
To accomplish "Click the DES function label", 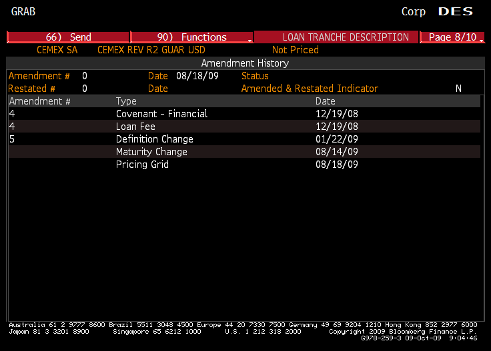I will [x=455, y=11].
